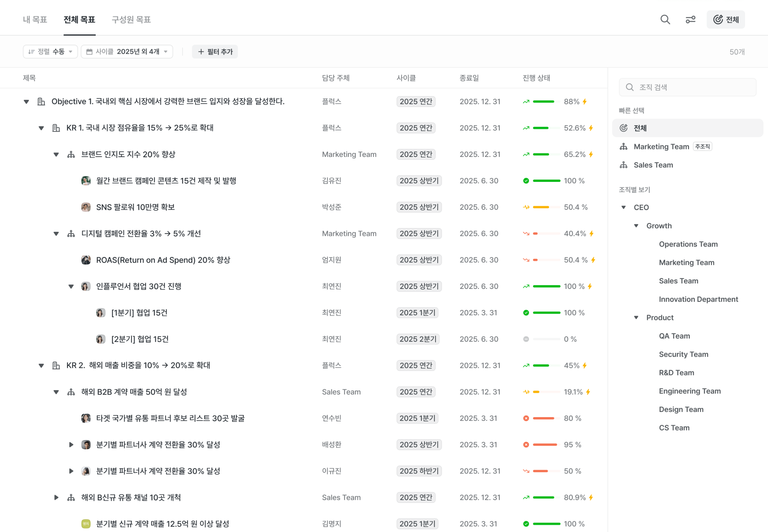Viewport: 768px width, 532px height.
Task: Click the progress bar for SNS 팔로워 row
Action: [546, 207]
